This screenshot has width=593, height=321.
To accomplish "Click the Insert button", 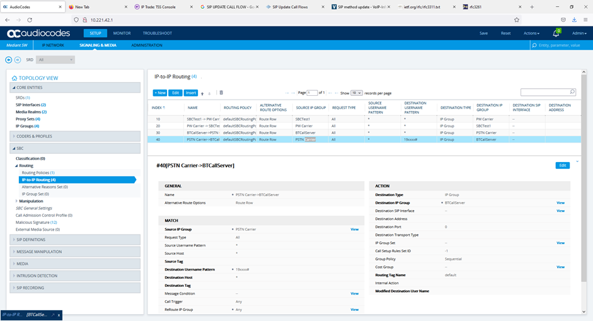I will [191, 93].
